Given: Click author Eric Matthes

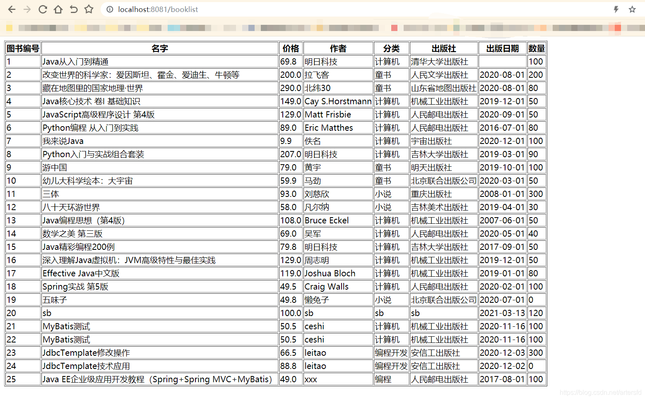Looking at the screenshot, I should tap(329, 128).
